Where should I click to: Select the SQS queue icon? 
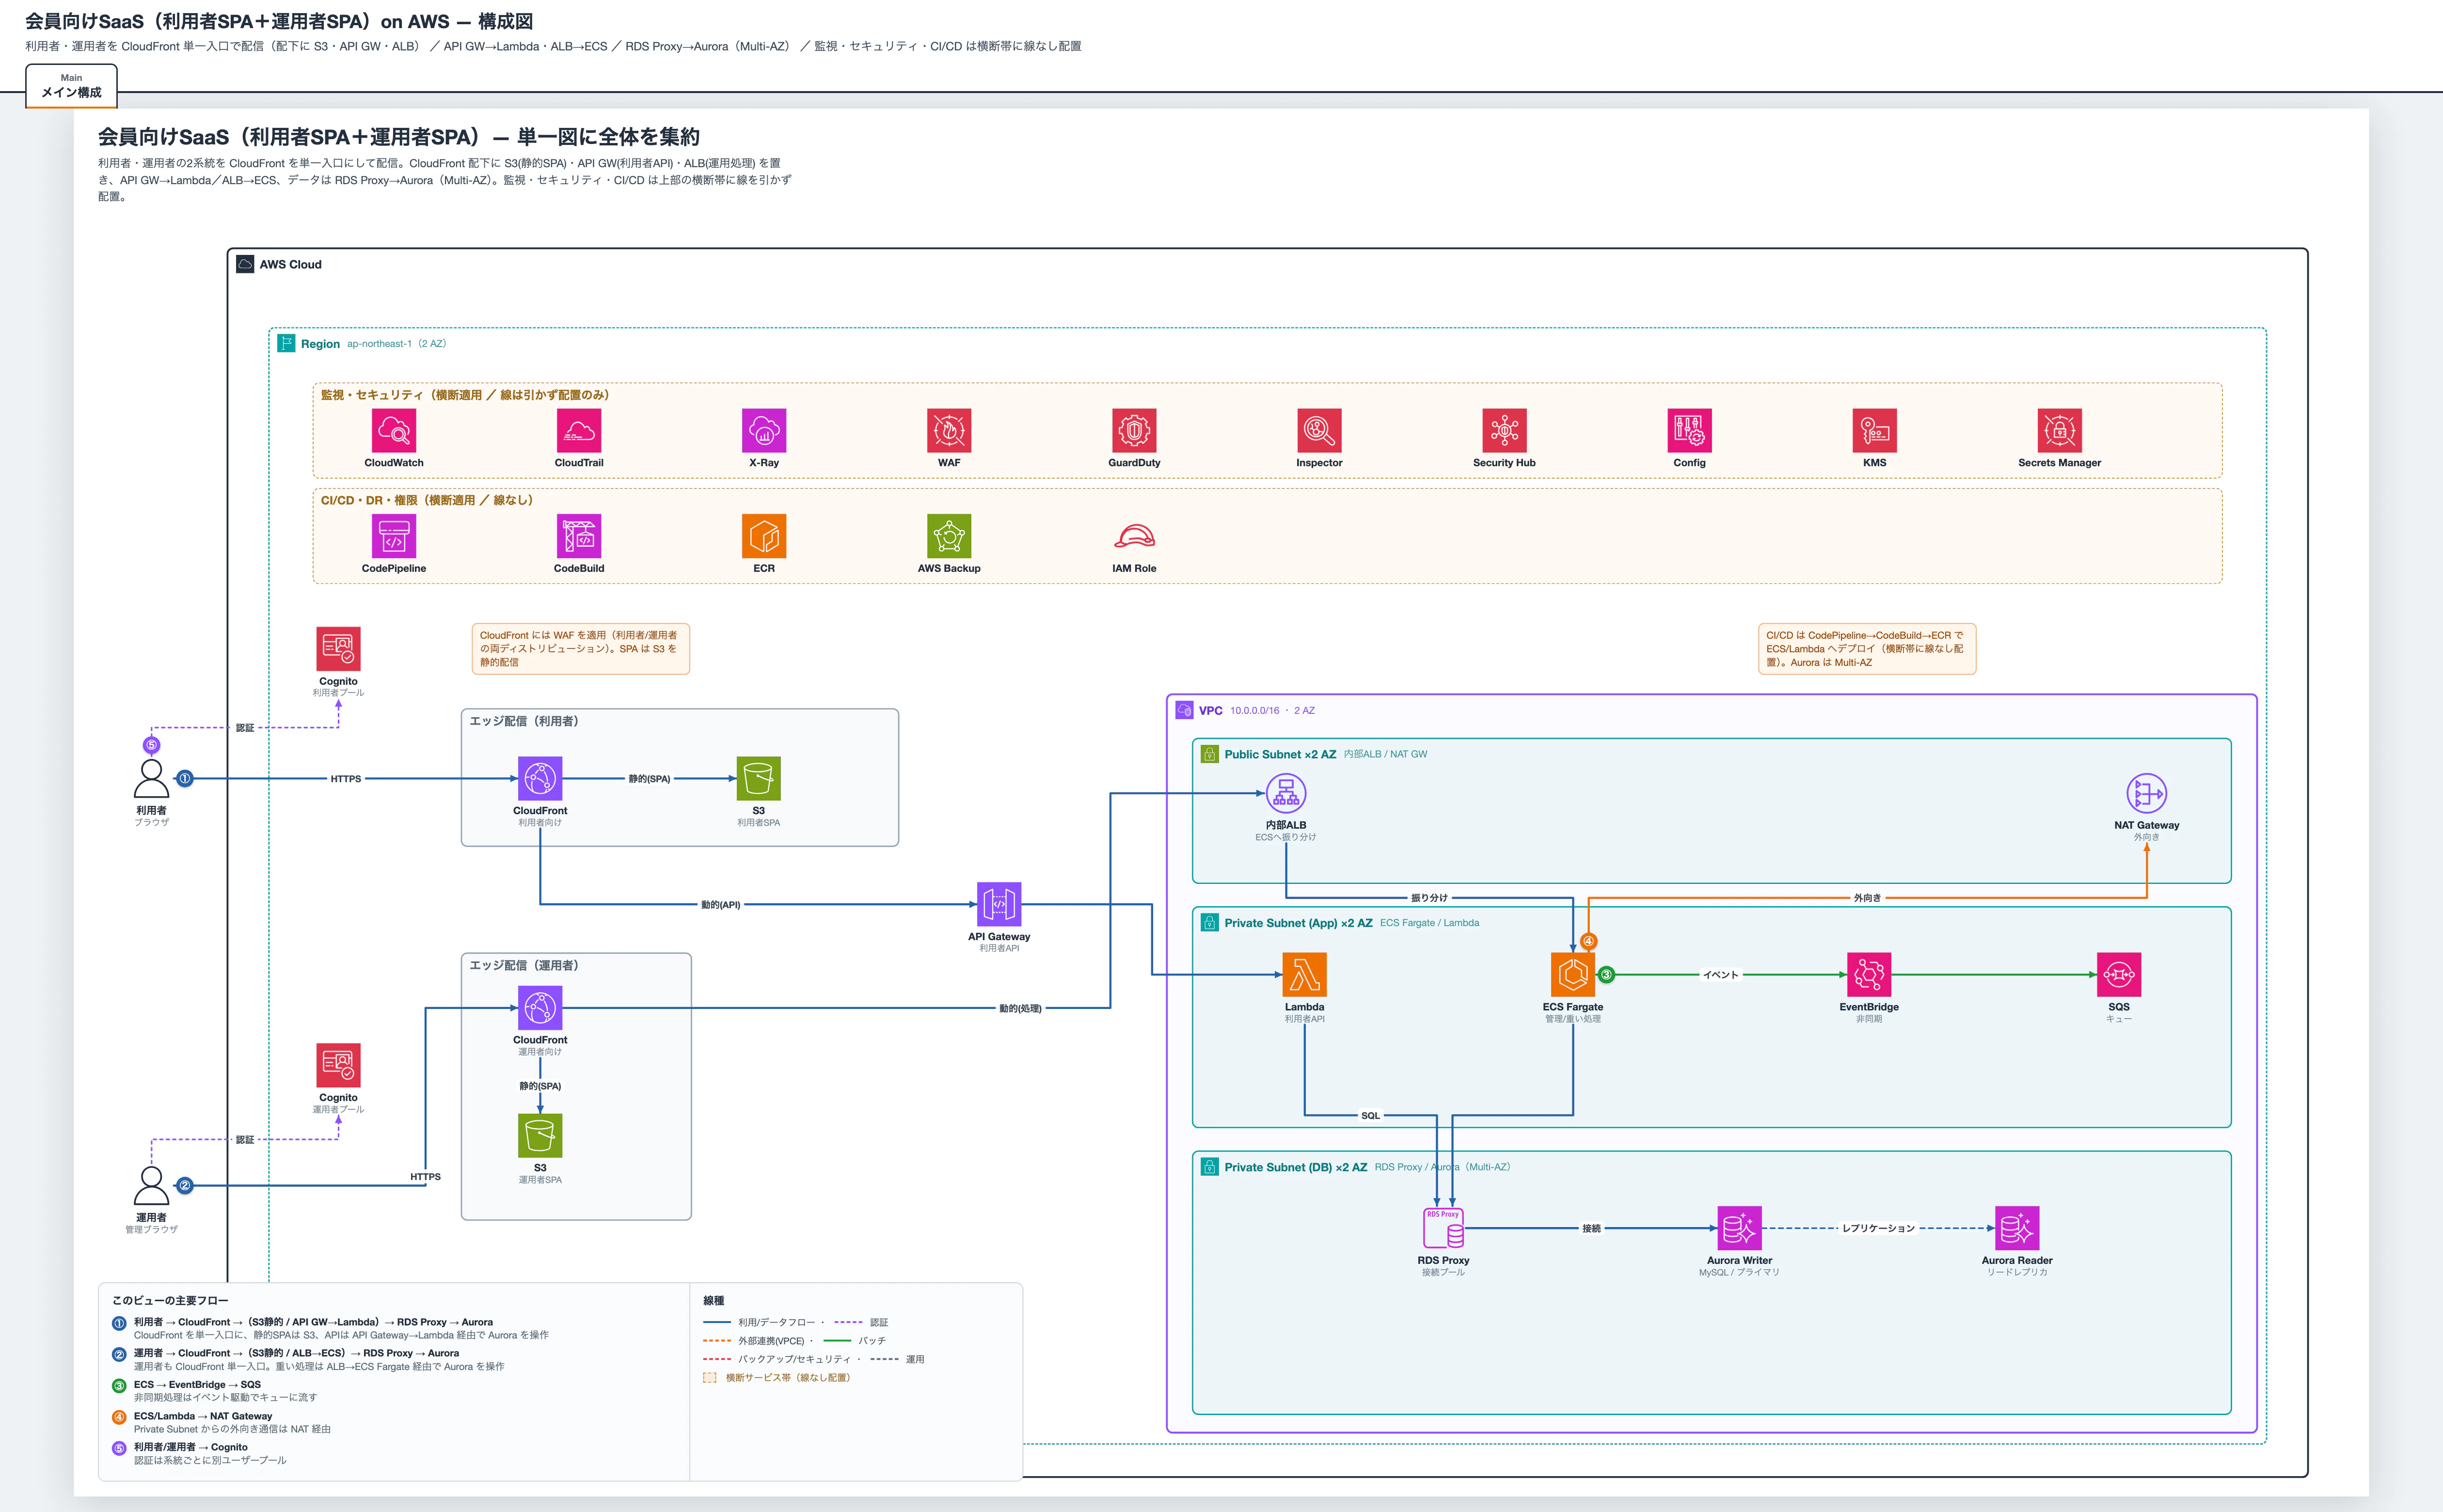pos(2119,974)
